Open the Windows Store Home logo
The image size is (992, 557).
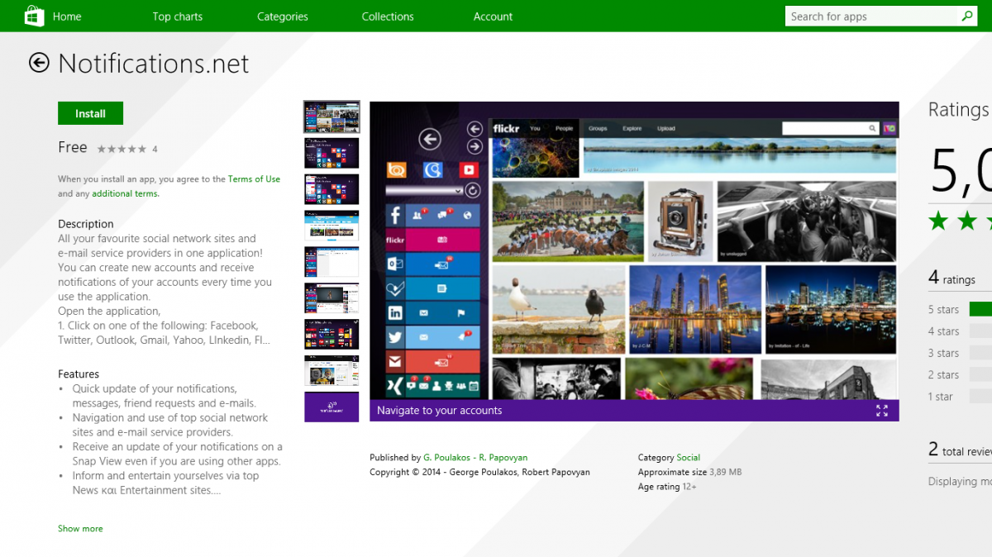[x=34, y=16]
